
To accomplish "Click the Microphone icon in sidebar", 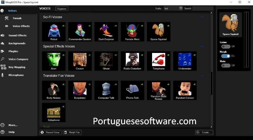I will [x=3, y=75].
